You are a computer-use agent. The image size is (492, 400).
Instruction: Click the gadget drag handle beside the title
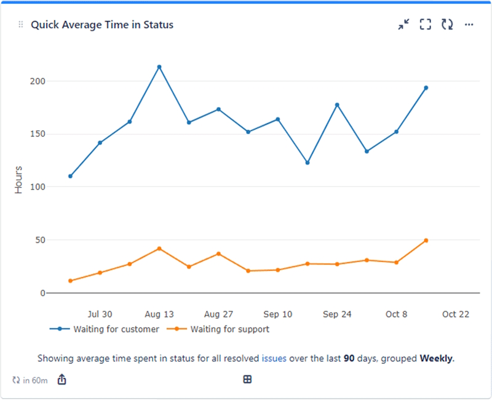click(x=20, y=25)
